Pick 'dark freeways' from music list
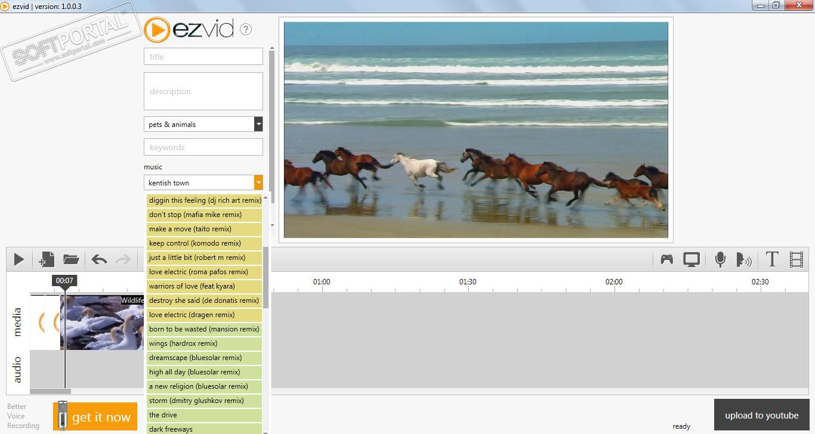815x434 pixels. (205, 429)
